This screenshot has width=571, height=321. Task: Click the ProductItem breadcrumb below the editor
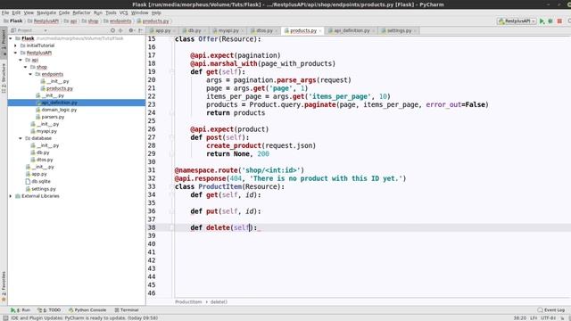click(x=188, y=302)
